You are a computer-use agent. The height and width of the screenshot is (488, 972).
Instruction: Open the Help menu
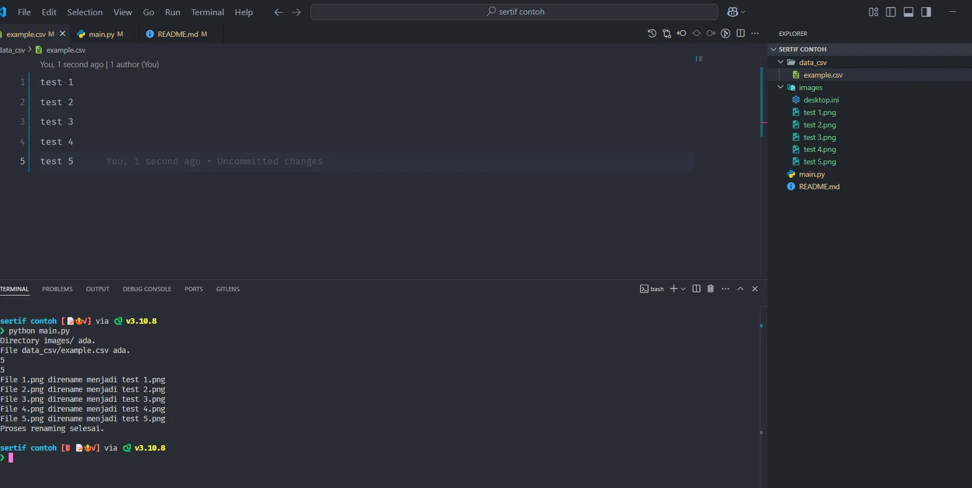coord(244,12)
